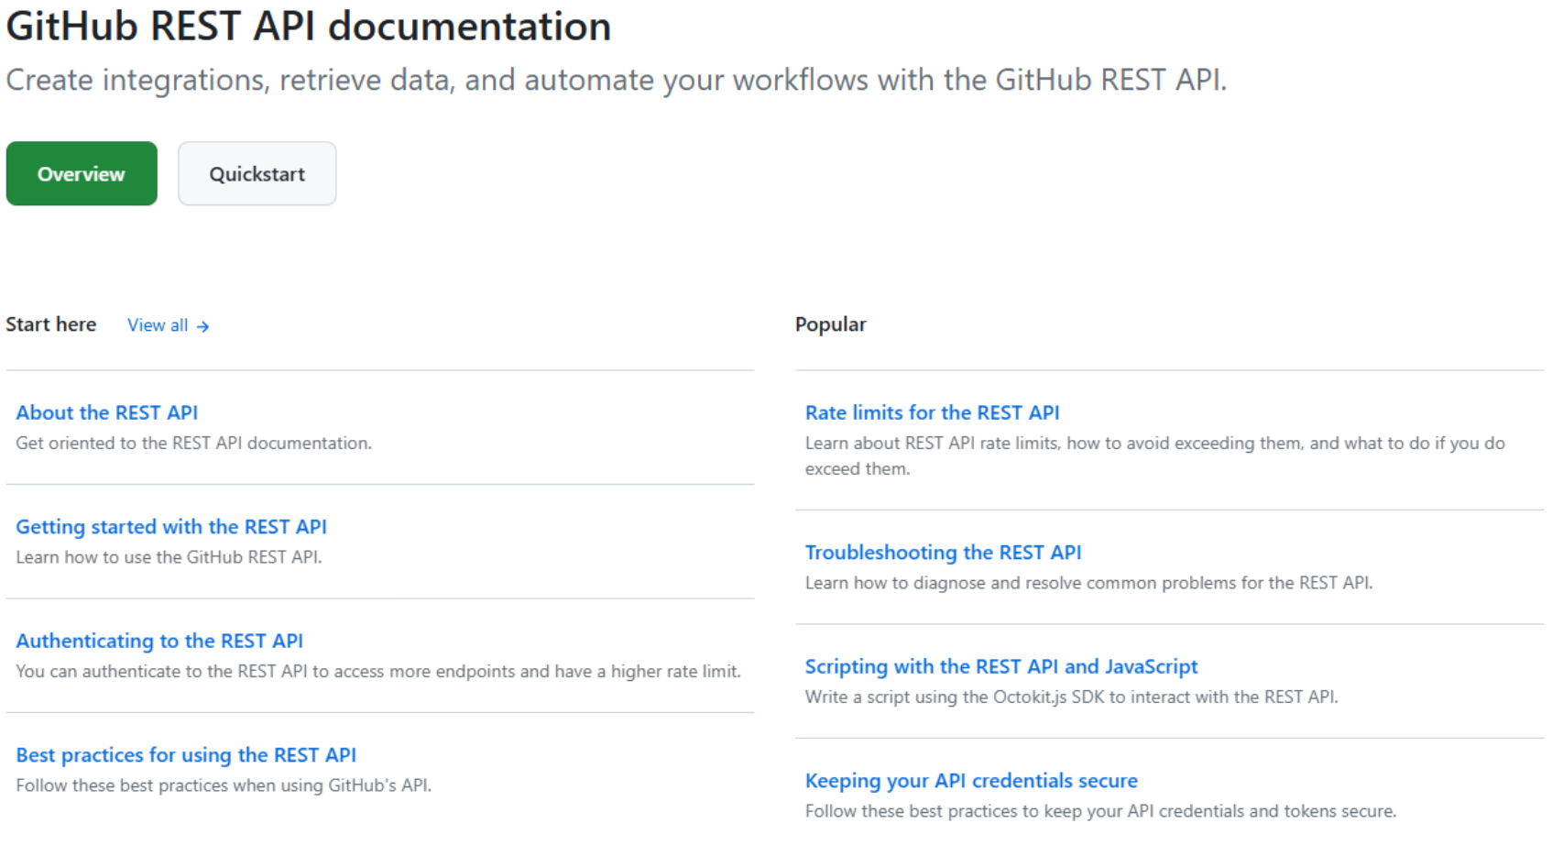
Task: Click the arrow icon beside View all
Action: click(x=203, y=326)
